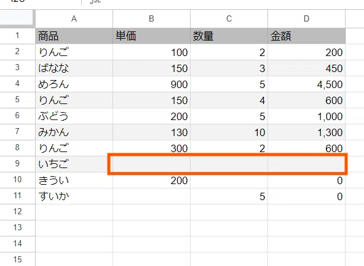
Task: Select row 6 header
Action: [17, 116]
